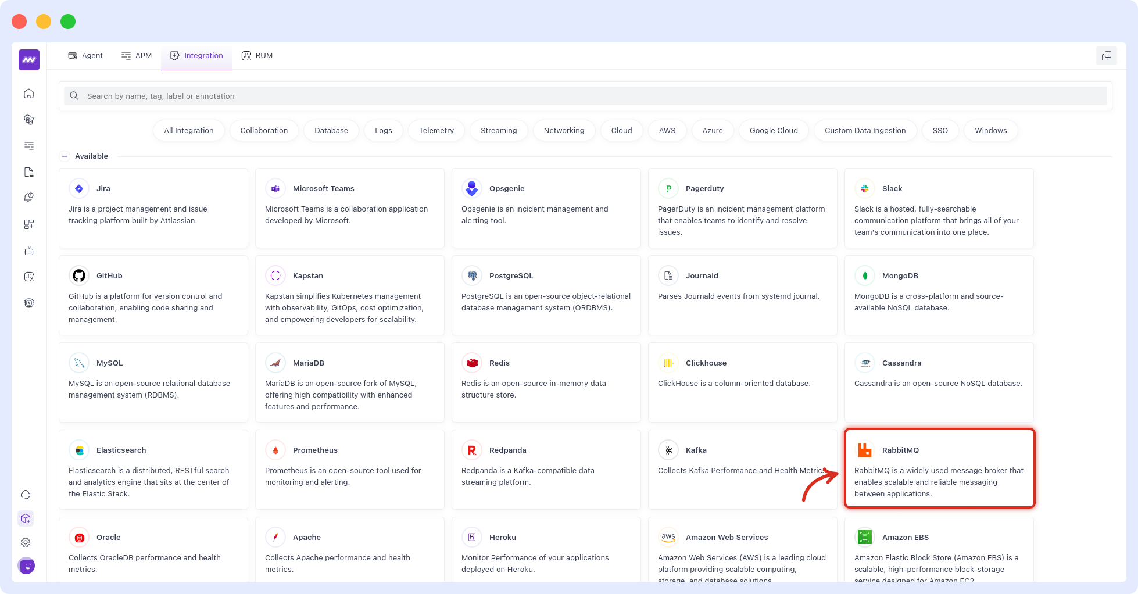Select the Custom Data Ingestion filter

[x=864, y=131]
